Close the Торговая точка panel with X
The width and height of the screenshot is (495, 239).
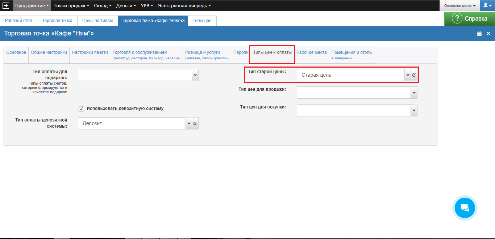coord(488,34)
